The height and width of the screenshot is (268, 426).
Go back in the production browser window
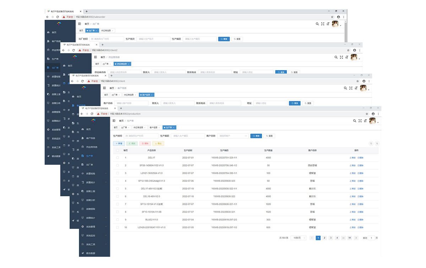point(82,114)
